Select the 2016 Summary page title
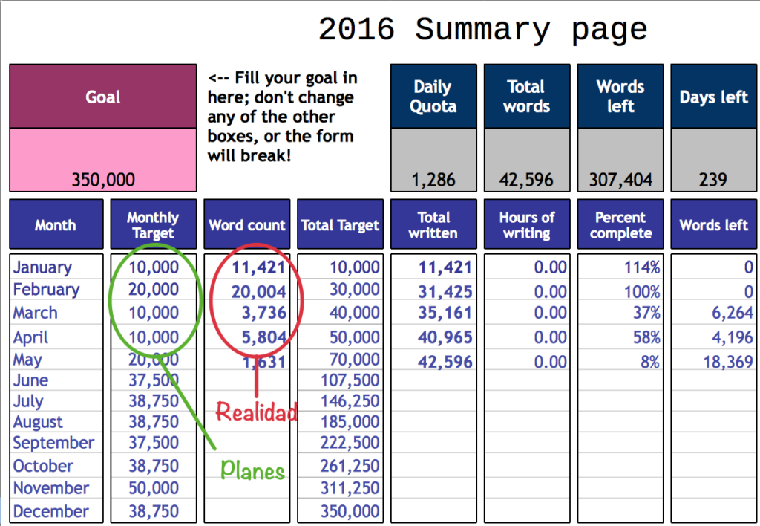The image size is (760, 526). point(482,30)
